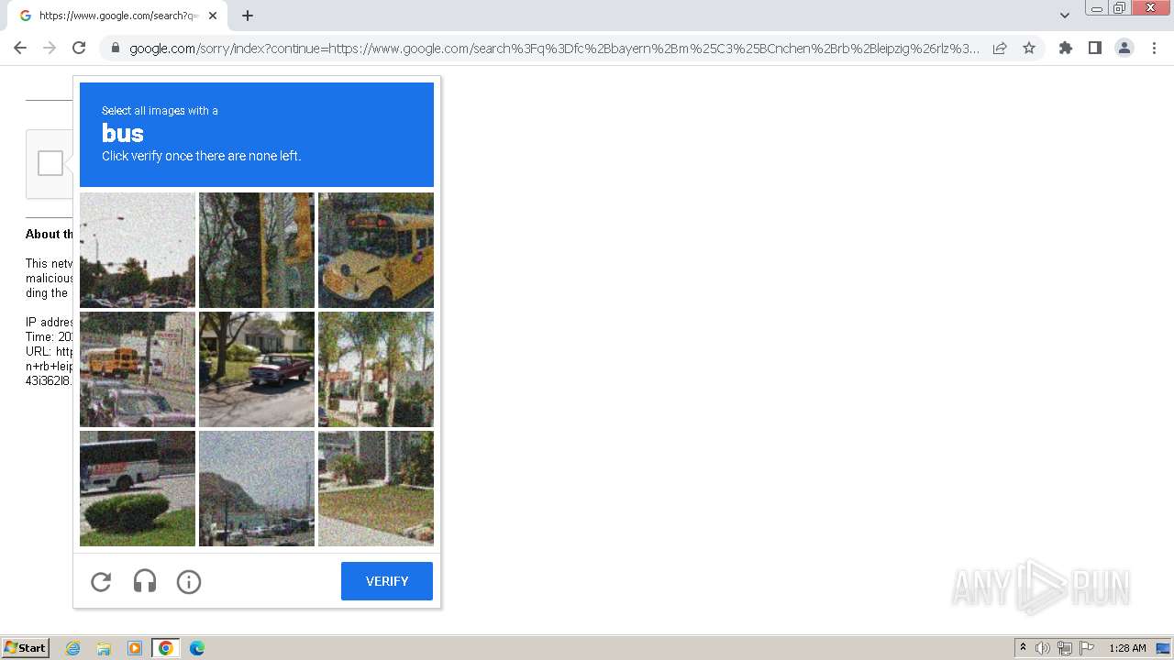
Task: Open the Chrome three-dot menu
Action: coord(1154,48)
